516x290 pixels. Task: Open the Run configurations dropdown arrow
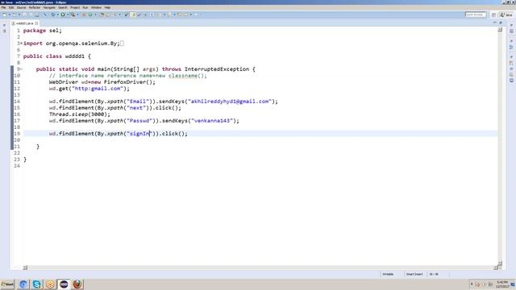click(68, 14)
